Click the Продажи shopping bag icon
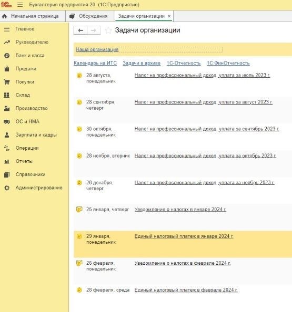This screenshot has height=312, width=292. click(7, 69)
